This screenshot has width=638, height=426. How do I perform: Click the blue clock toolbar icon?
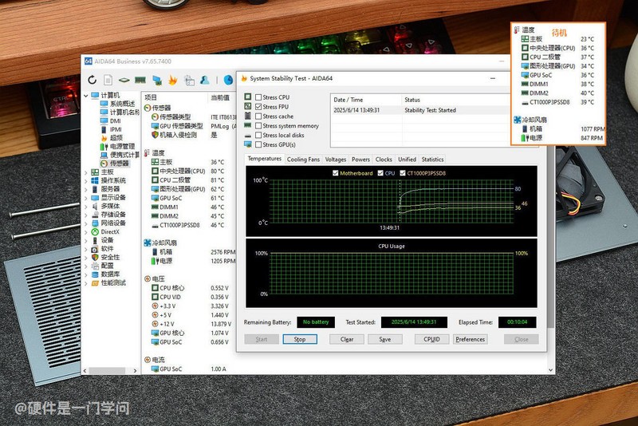(229, 80)
